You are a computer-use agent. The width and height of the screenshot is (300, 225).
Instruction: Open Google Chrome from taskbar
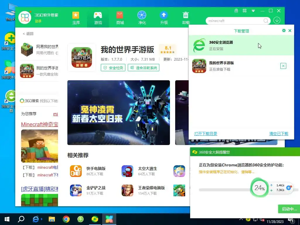66,219
